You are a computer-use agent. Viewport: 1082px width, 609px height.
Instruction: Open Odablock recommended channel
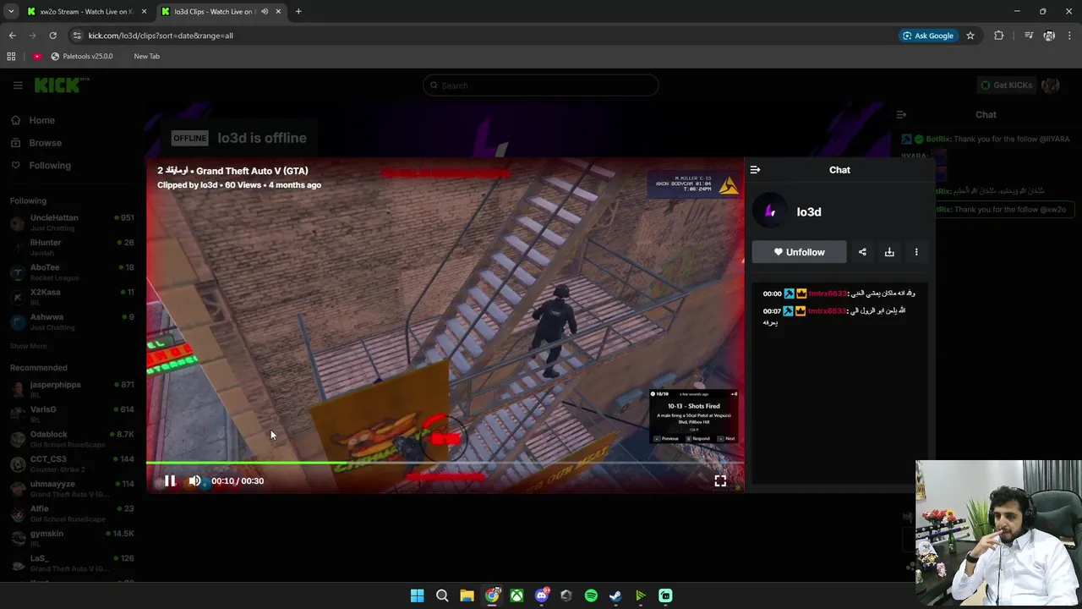coord(72,439)
